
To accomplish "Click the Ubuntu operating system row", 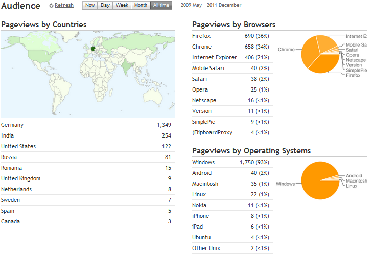I will (x=232, y=237).
